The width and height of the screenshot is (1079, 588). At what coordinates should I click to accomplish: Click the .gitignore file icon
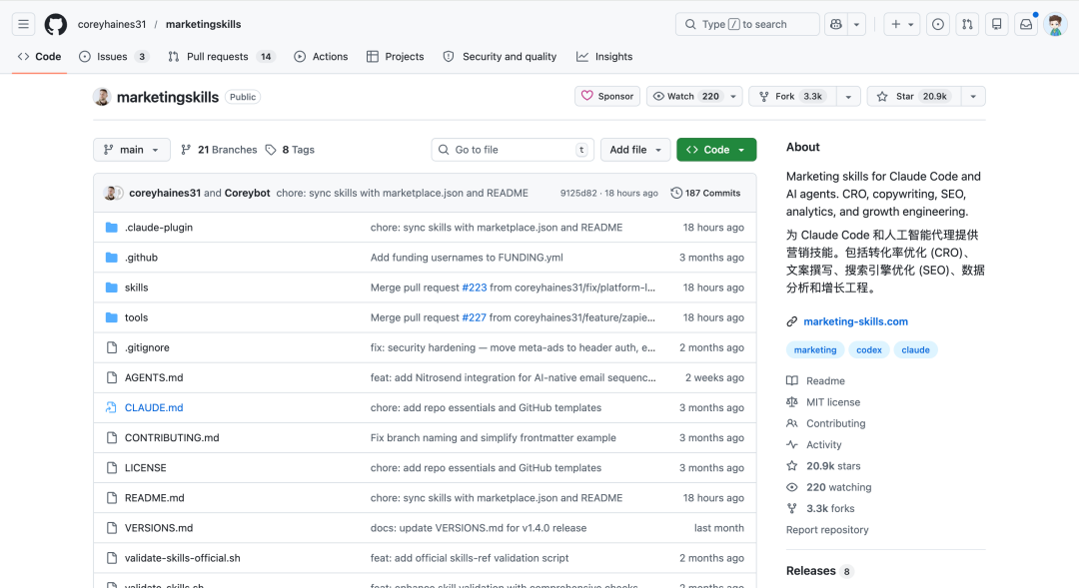click(x=112, y=348)
